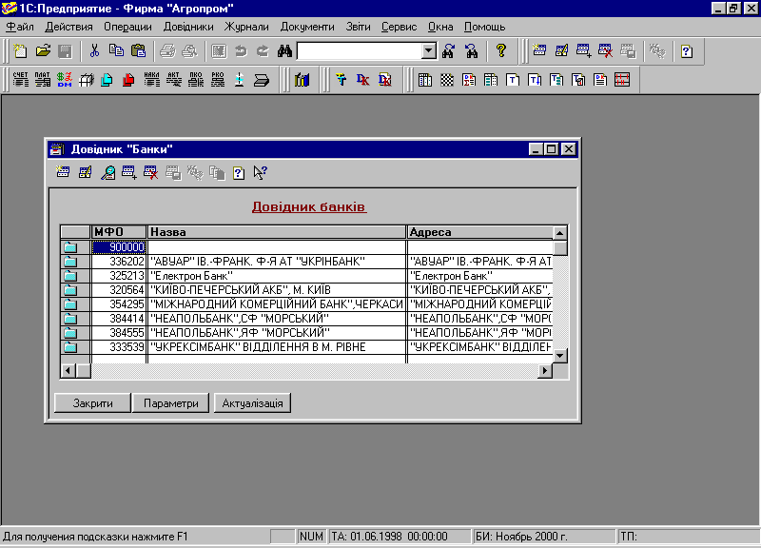Click the binoculars Find icon
Viewport: 761px width, 548px height.
coord(284,51)
